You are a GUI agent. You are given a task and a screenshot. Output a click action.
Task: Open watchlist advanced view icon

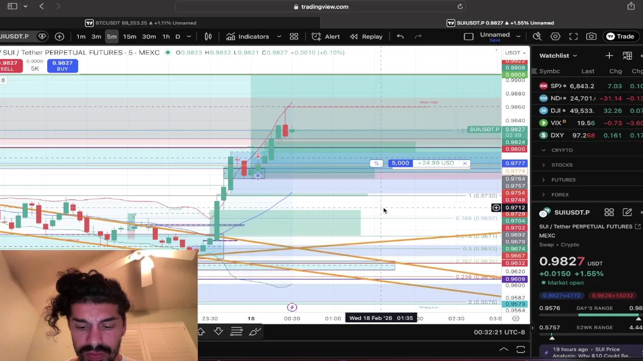click(x=627, y=56)
